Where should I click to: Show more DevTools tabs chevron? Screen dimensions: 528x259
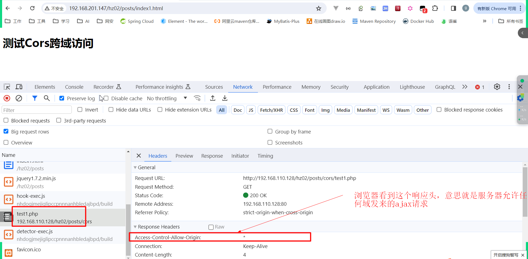pyautogui.click(x=465, y=87)
